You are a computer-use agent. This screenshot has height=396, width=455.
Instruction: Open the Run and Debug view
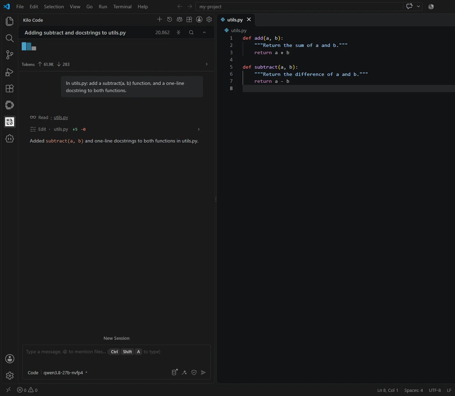pos(10,72)
